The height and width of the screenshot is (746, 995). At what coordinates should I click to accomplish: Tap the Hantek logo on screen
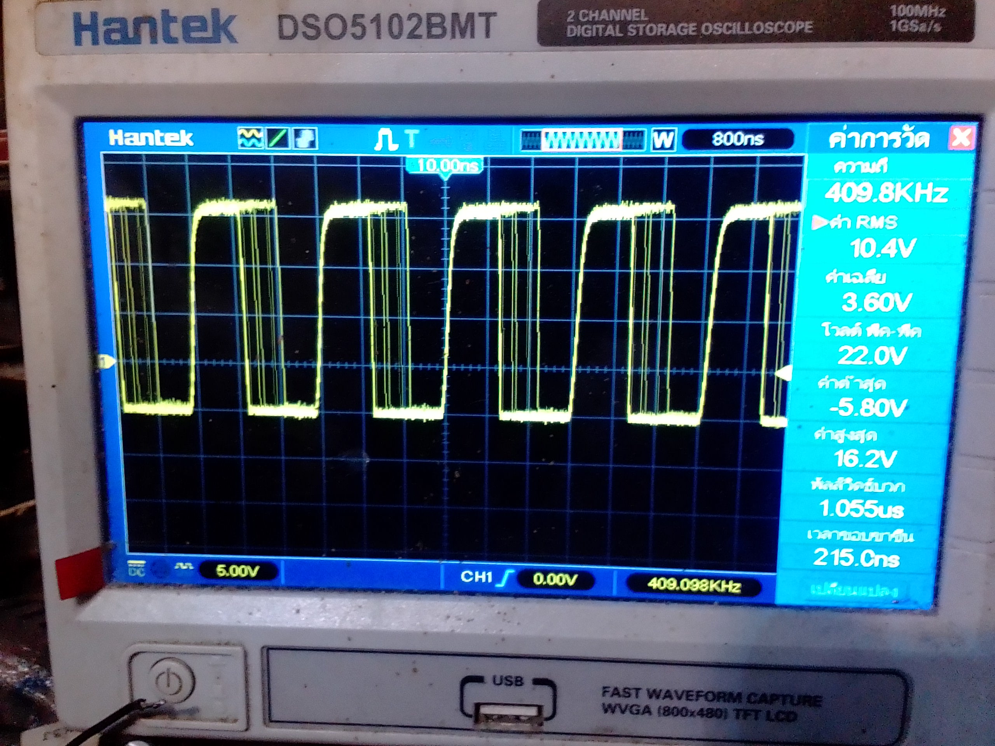point(151,137)
